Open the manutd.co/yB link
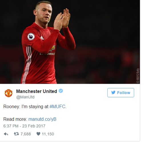 (42, 119)
